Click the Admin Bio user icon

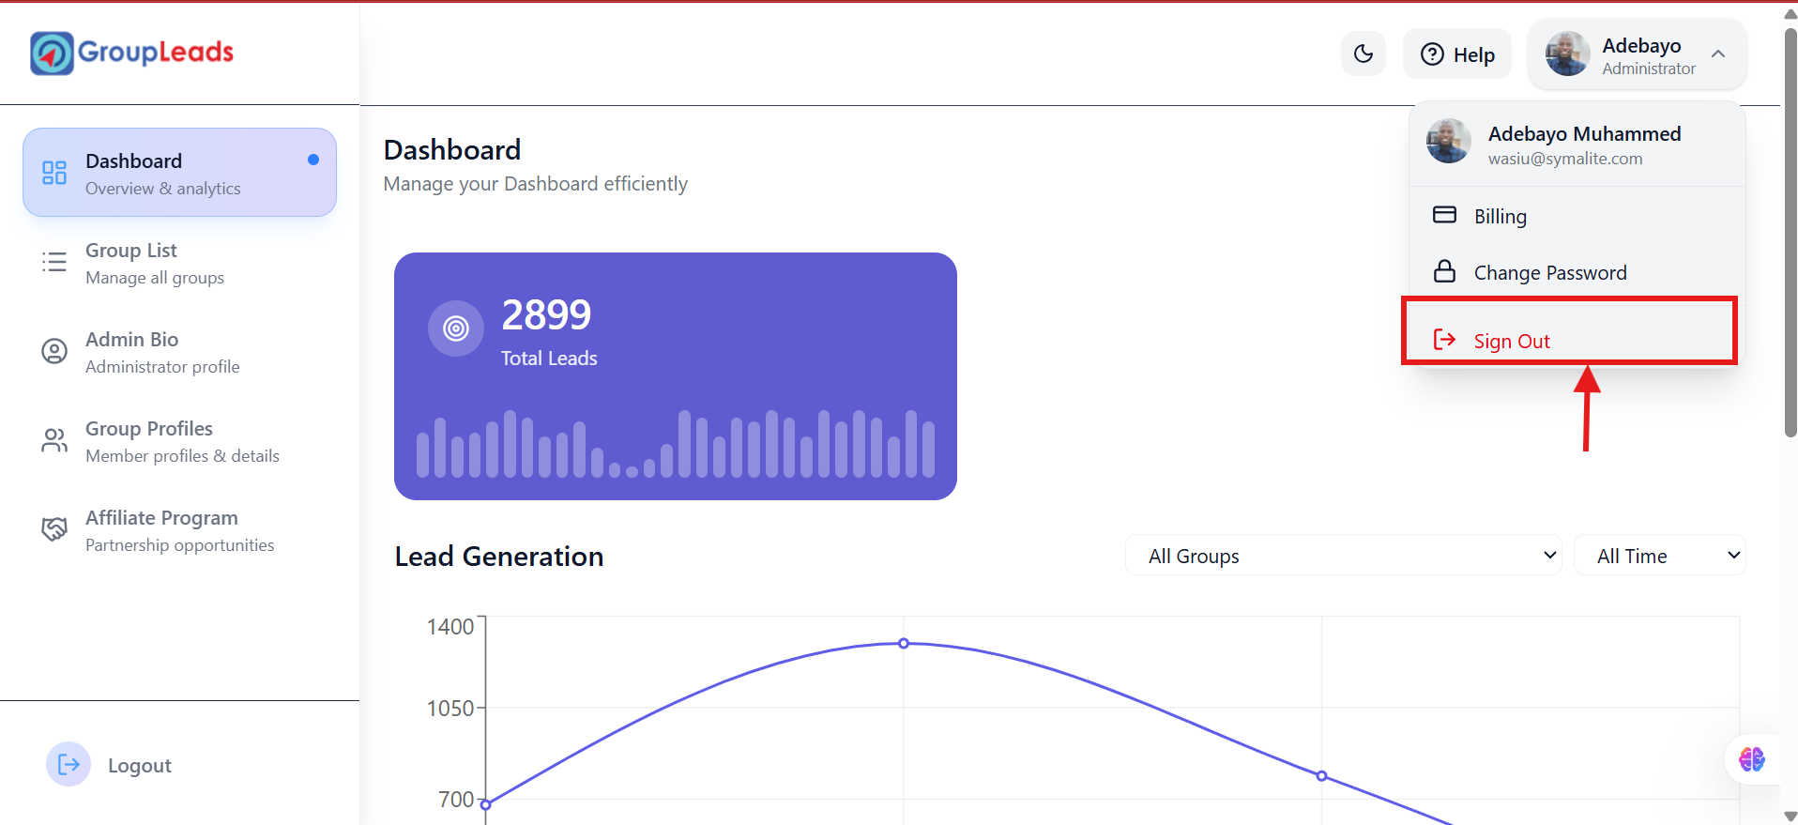[54, 351]
